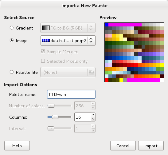Click into the Palette name text field
The height and width of the screenshot is (155, 168).
71,94
